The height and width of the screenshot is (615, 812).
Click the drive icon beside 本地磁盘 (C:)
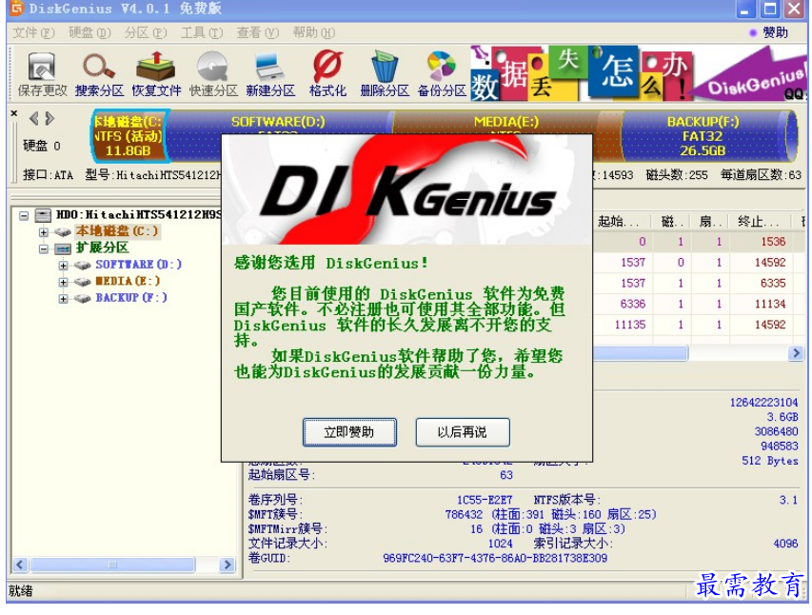tap(63, 231)
